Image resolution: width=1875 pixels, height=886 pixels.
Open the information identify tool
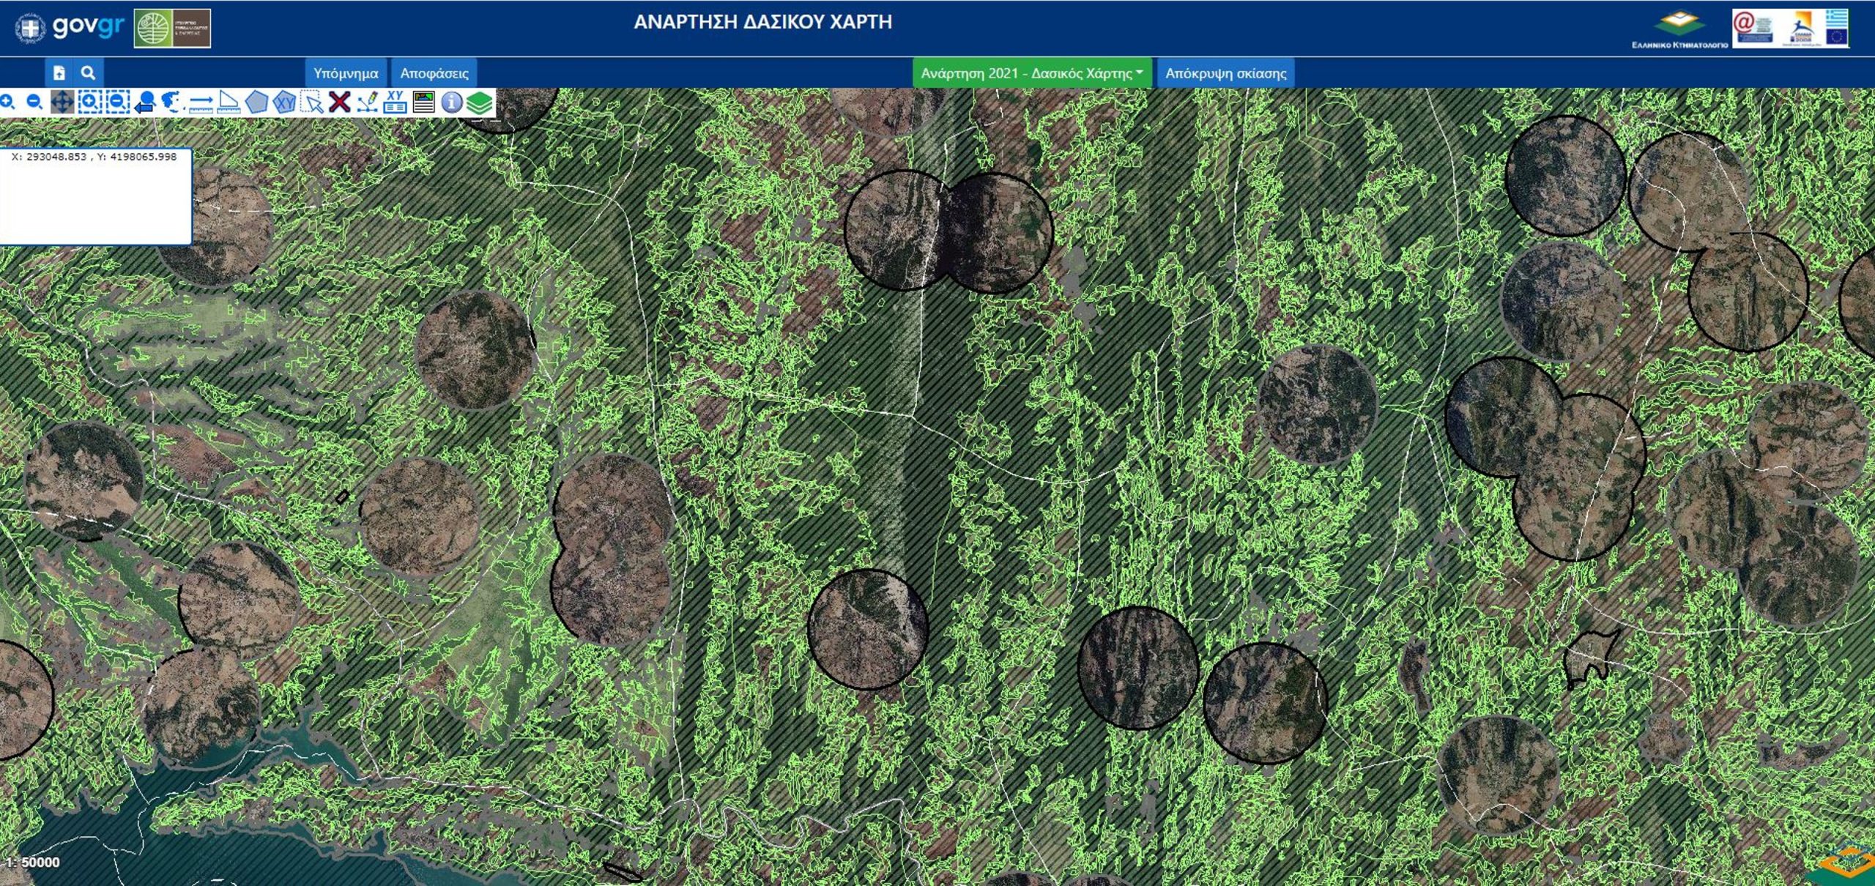(x=452, y=103)
